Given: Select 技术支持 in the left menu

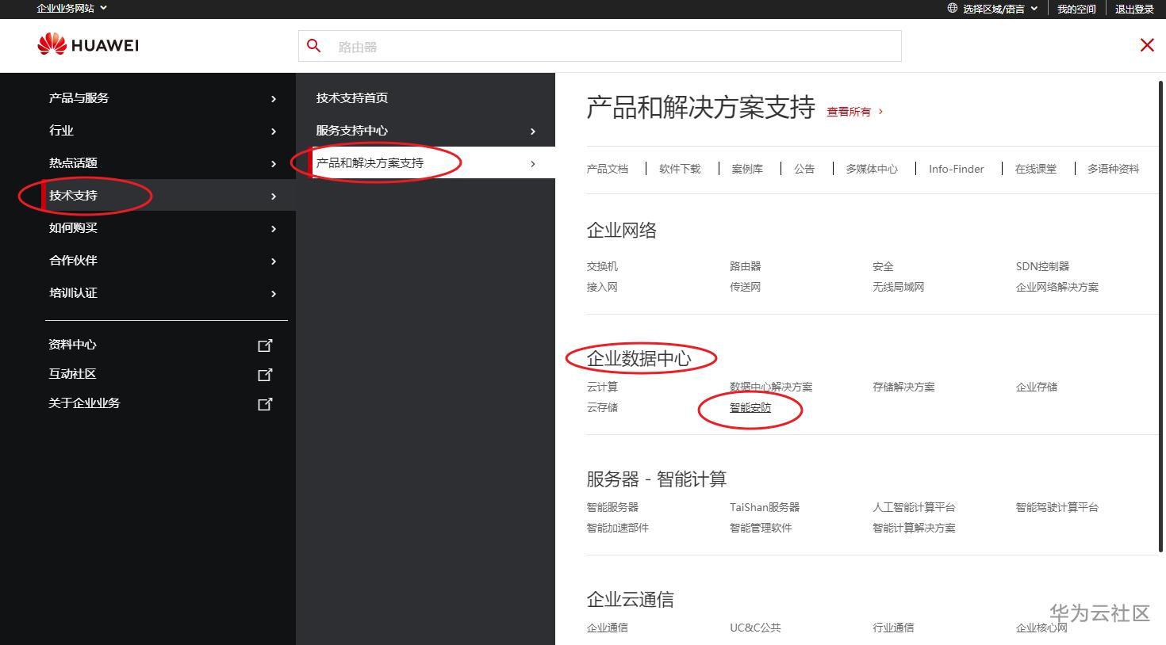Looking at the screenshot, I should (x=73, y=195).
